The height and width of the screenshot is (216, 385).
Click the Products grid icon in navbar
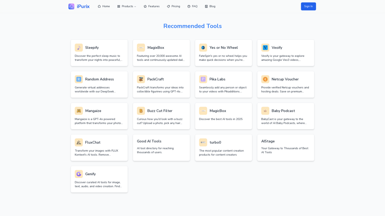pyautogui.click(x=119, y=6)
